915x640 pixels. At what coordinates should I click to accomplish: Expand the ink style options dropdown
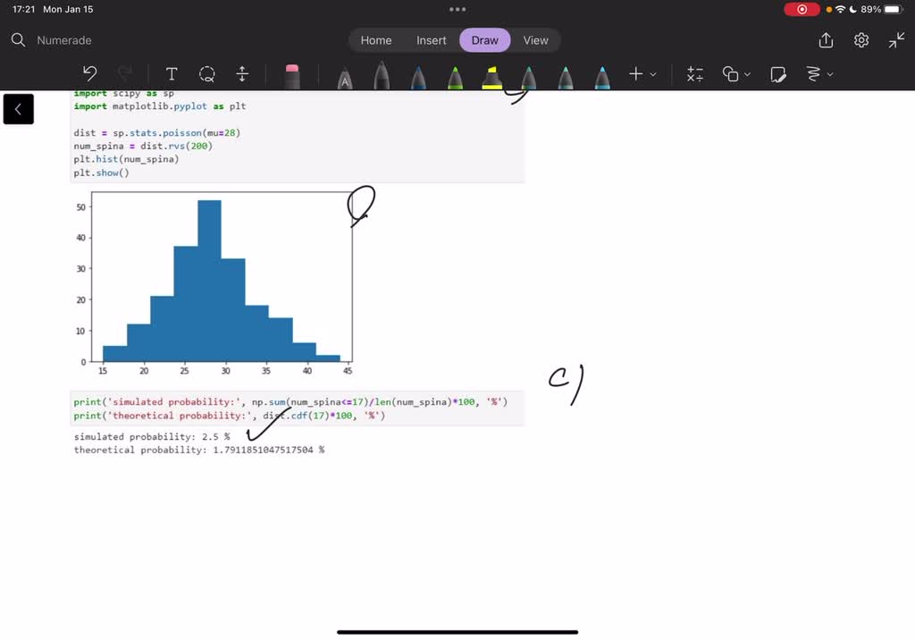pyautogui.click(x=818, y=74)
